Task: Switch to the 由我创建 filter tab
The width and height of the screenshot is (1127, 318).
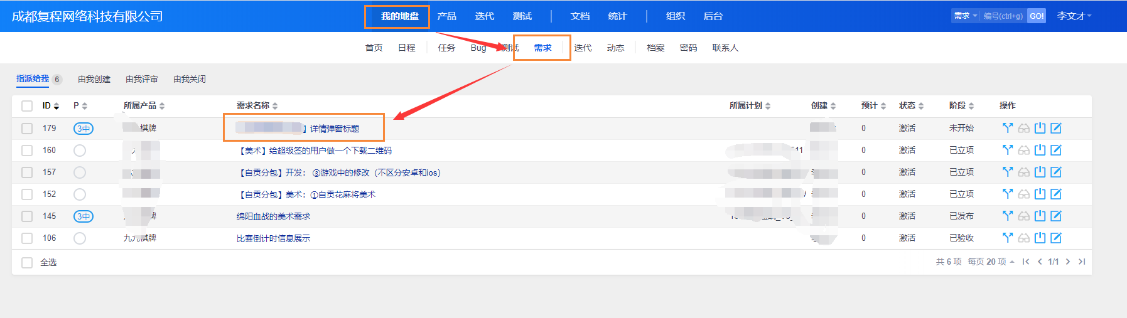Action: (94, 79)
